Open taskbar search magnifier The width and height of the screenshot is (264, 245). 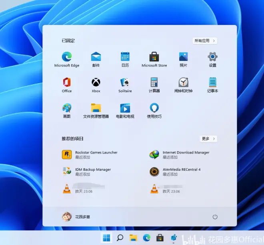[x=120, y=238]
